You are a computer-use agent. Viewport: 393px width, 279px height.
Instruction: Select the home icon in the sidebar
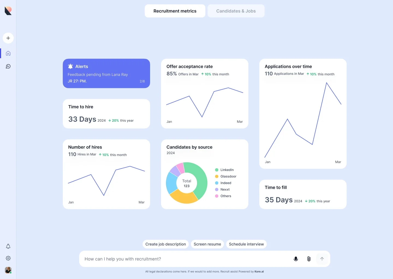8,53
